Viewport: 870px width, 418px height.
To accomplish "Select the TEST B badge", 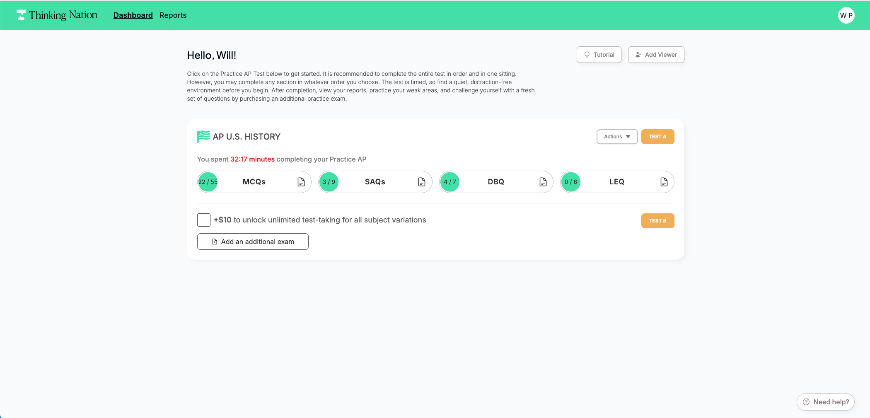I will tap(657, 221).
